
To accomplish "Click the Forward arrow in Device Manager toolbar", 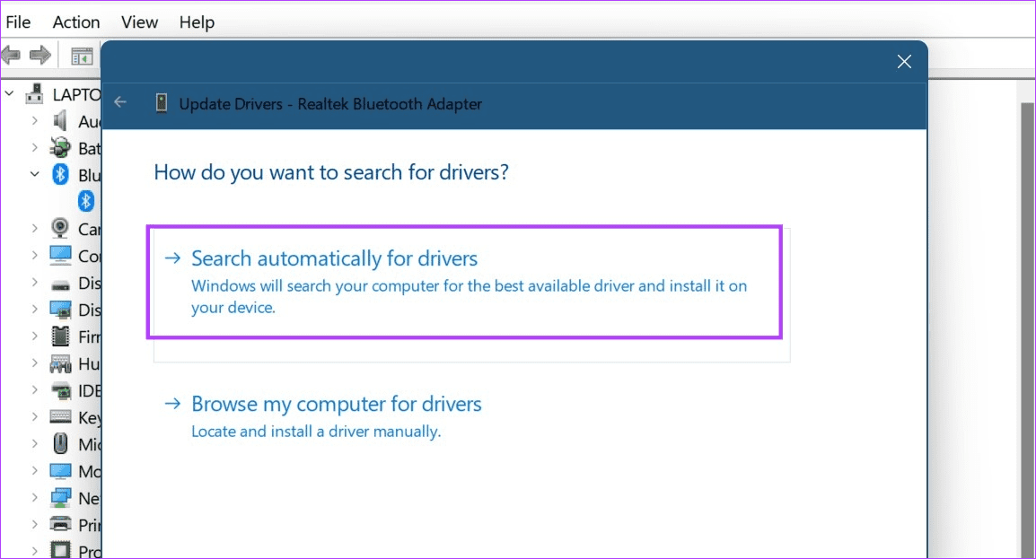I will 40,55.
